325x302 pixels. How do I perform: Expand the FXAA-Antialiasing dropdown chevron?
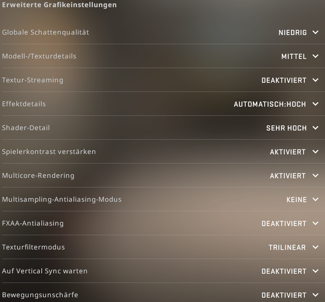(315, 224)
